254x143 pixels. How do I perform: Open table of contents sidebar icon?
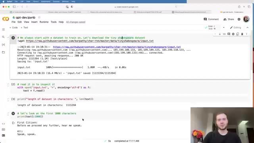click(x=4, y=29)
